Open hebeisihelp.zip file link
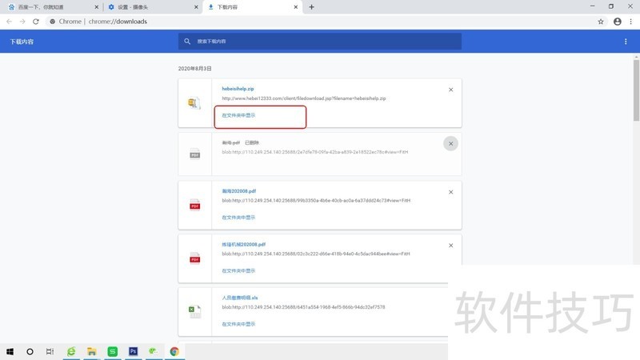This screenshot has width=640, height=360. tap(238, 89)
